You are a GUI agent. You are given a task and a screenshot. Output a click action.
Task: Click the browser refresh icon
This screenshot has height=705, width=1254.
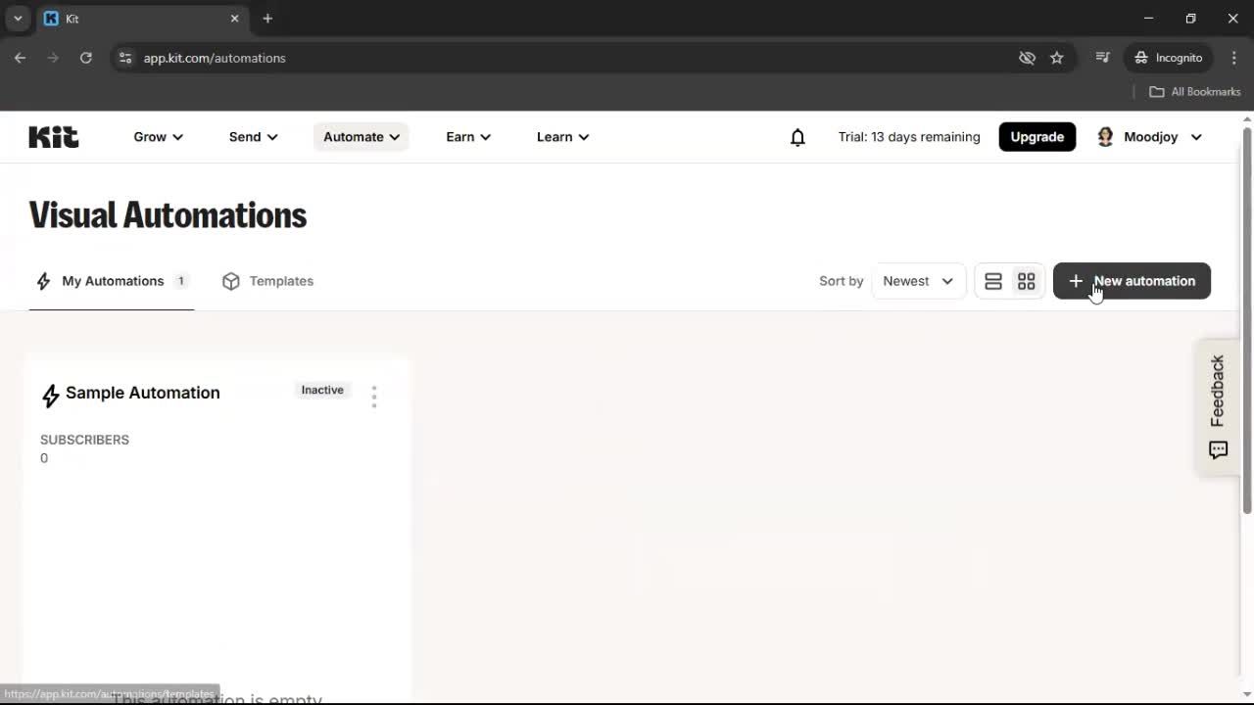click(x=85, y=58)
